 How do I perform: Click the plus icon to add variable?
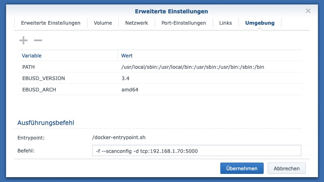(23, 40)
